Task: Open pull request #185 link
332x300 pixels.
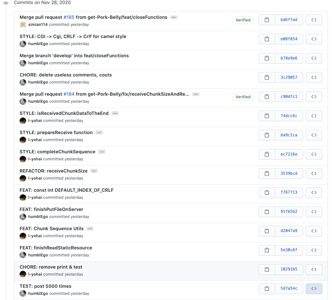Action: pyautogui.click(x=69, y=17)
